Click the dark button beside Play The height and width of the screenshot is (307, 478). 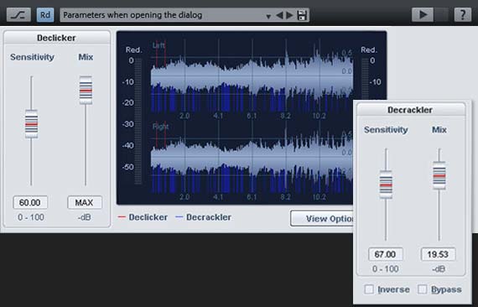[442, 14]
